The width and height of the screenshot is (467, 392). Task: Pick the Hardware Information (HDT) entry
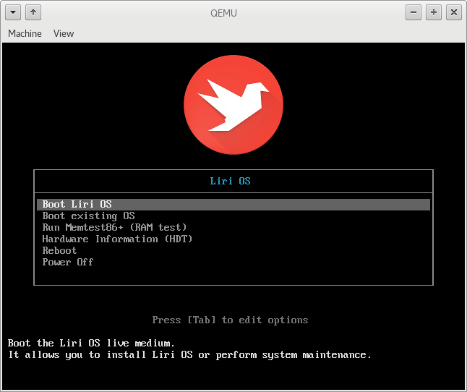[x=117, y=239]
